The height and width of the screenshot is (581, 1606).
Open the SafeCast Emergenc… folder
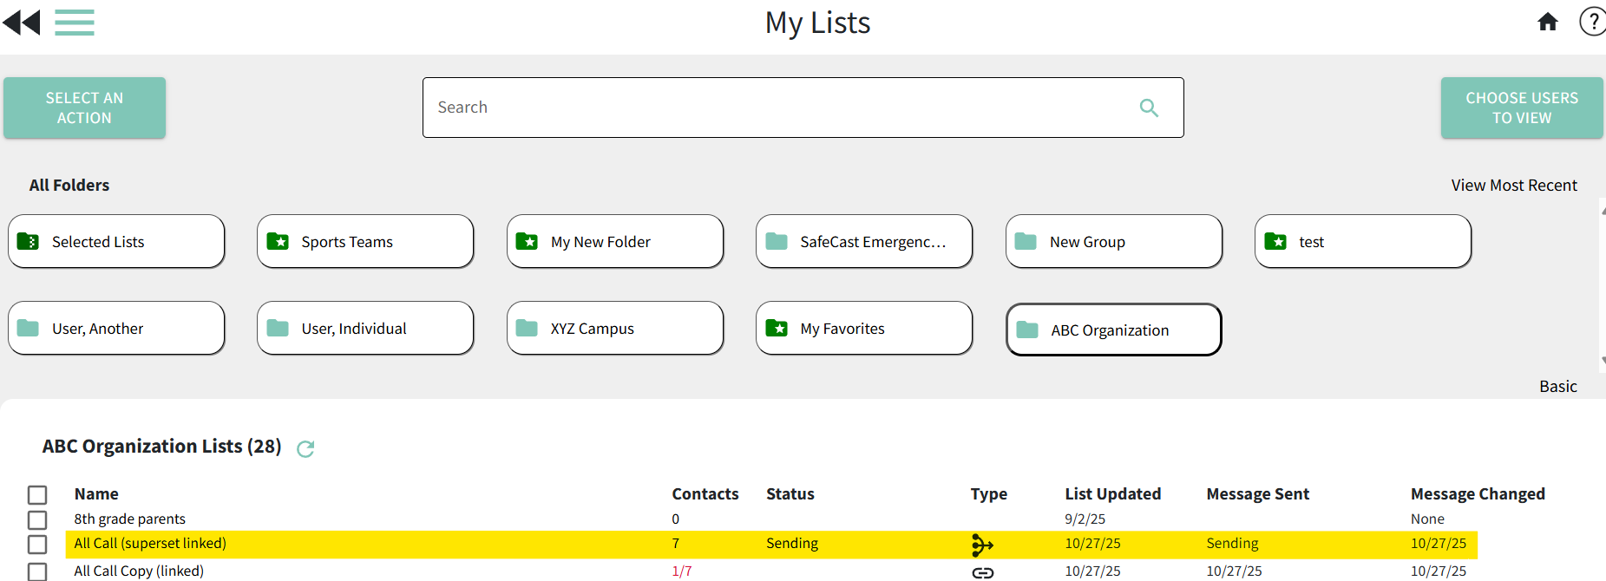(864, 241)
